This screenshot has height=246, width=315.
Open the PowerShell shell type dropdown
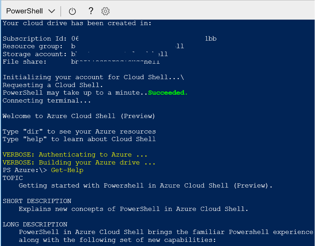(30, 11)
